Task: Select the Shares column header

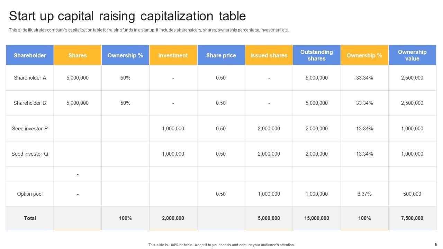Action: pyautogui.click(x=78, y=55)
